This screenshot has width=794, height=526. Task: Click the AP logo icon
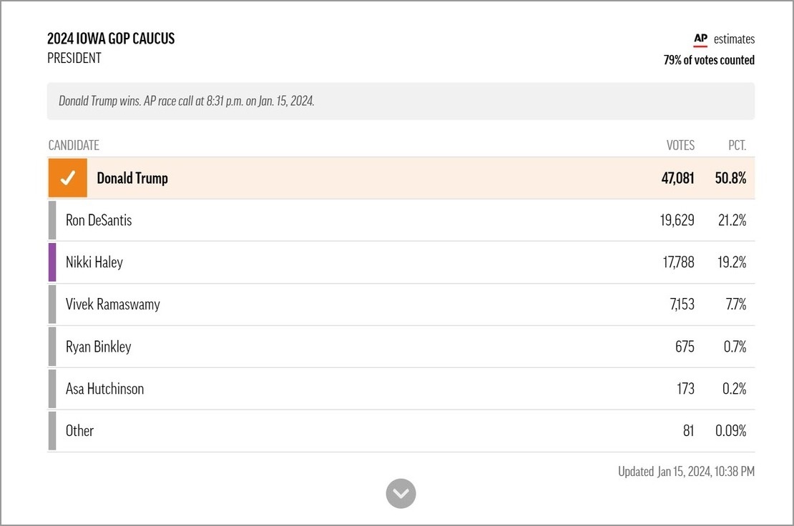coord(700,39)
